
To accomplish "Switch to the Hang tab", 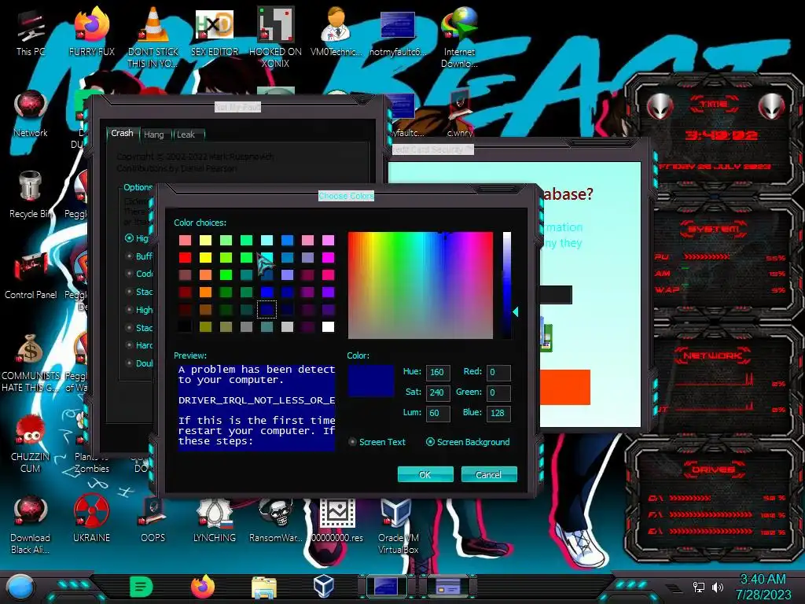I will pos(154,134).
